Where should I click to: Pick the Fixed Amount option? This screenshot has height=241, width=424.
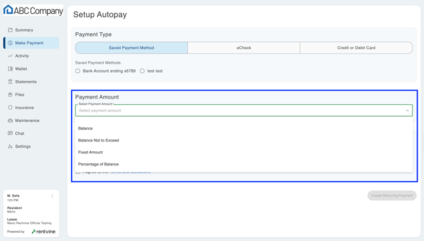[244, 152]
